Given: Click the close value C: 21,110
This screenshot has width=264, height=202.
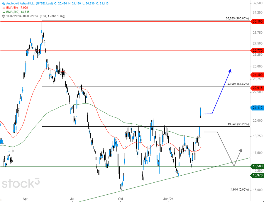Looking at the screenshot, I should pyautogui.click(x=102, y=3).
